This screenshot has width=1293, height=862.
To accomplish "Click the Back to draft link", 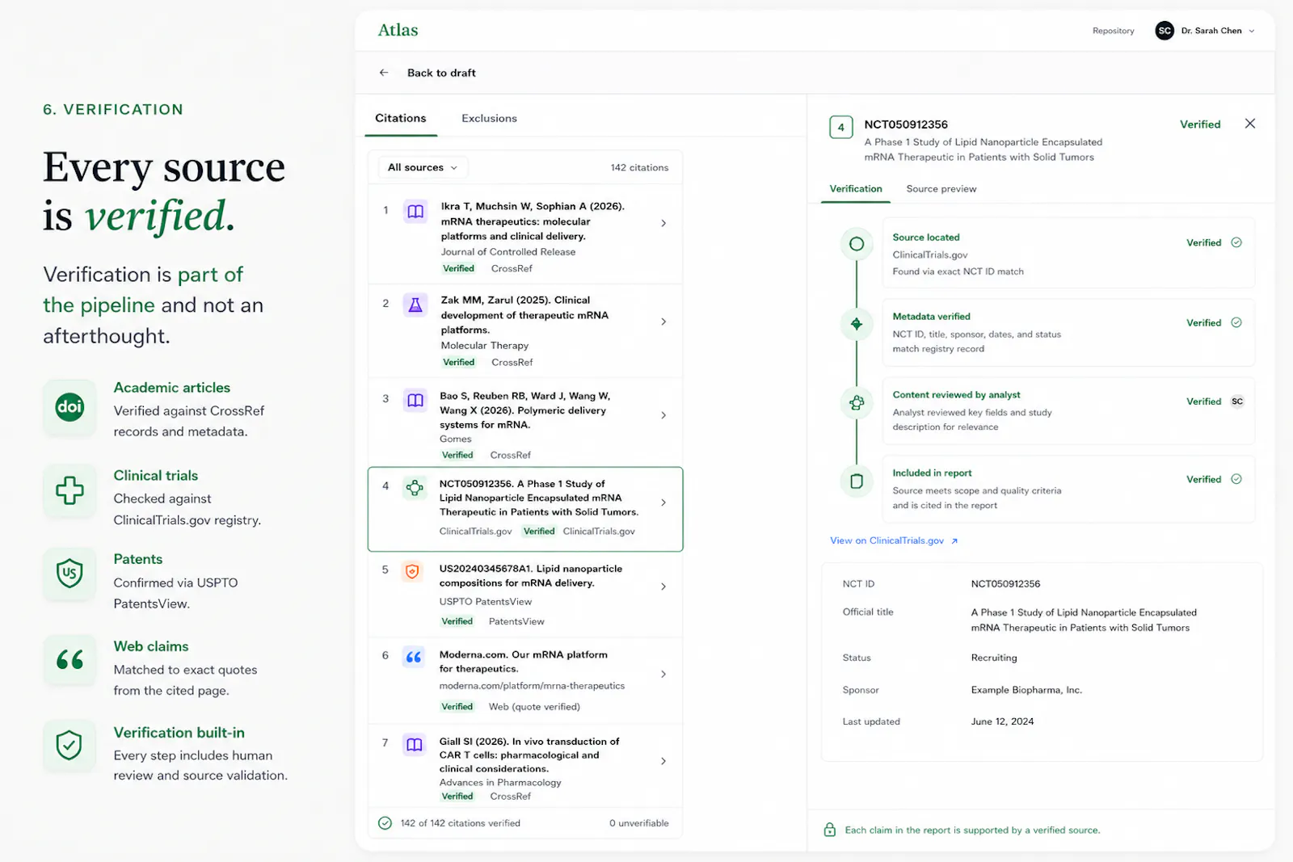I will (441, 73).
